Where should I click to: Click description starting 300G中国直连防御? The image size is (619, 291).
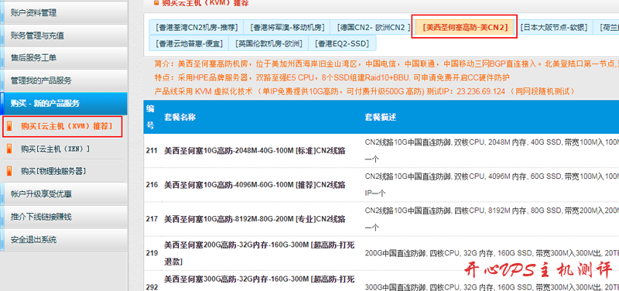click(491, 287)
